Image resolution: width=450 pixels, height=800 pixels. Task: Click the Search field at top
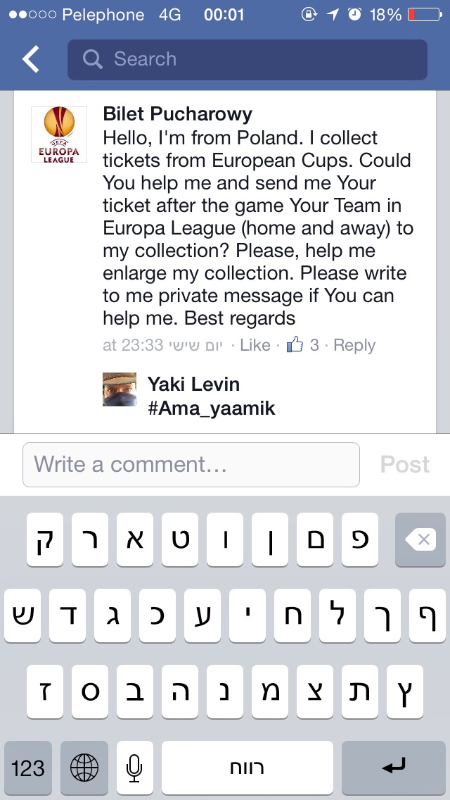tap(247, 60)
